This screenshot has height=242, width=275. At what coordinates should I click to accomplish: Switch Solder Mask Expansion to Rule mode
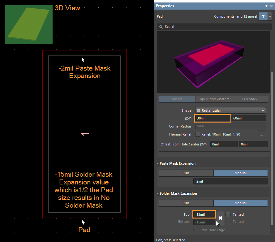coord(186,203)
